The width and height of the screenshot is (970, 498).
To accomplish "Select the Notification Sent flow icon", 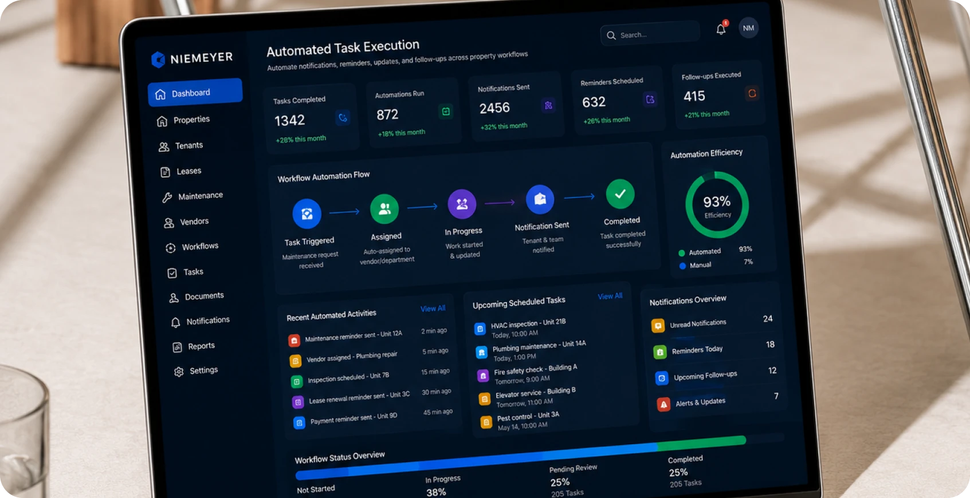I will click(540, 199).
